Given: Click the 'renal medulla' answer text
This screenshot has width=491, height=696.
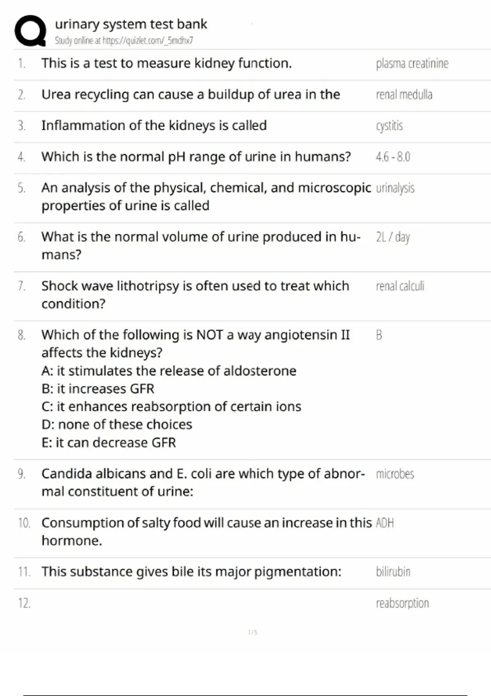Looking at the screenshot, I should [404, 95].
